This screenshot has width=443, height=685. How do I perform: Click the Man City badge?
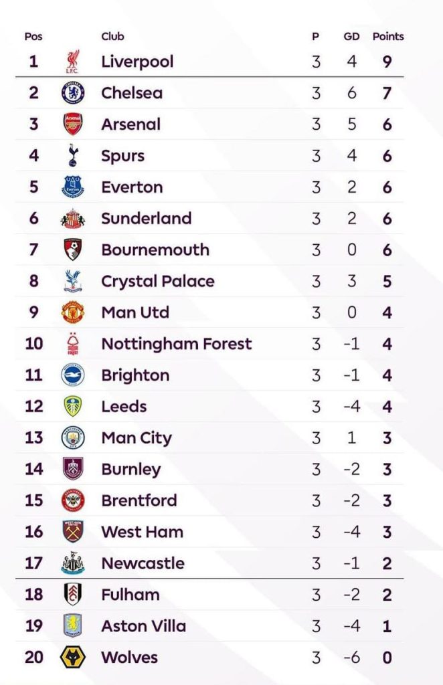click(x=72, y=437)
